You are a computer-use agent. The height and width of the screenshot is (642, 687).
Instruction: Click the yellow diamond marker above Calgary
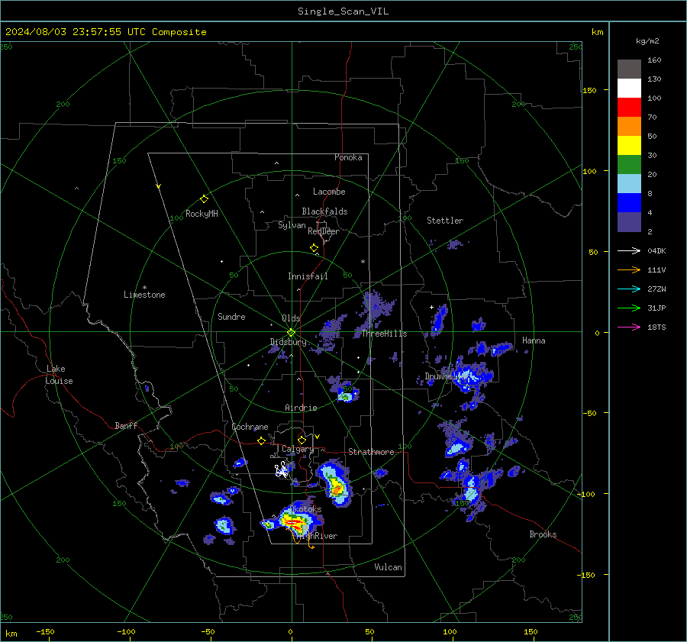[x=302, y=440]
